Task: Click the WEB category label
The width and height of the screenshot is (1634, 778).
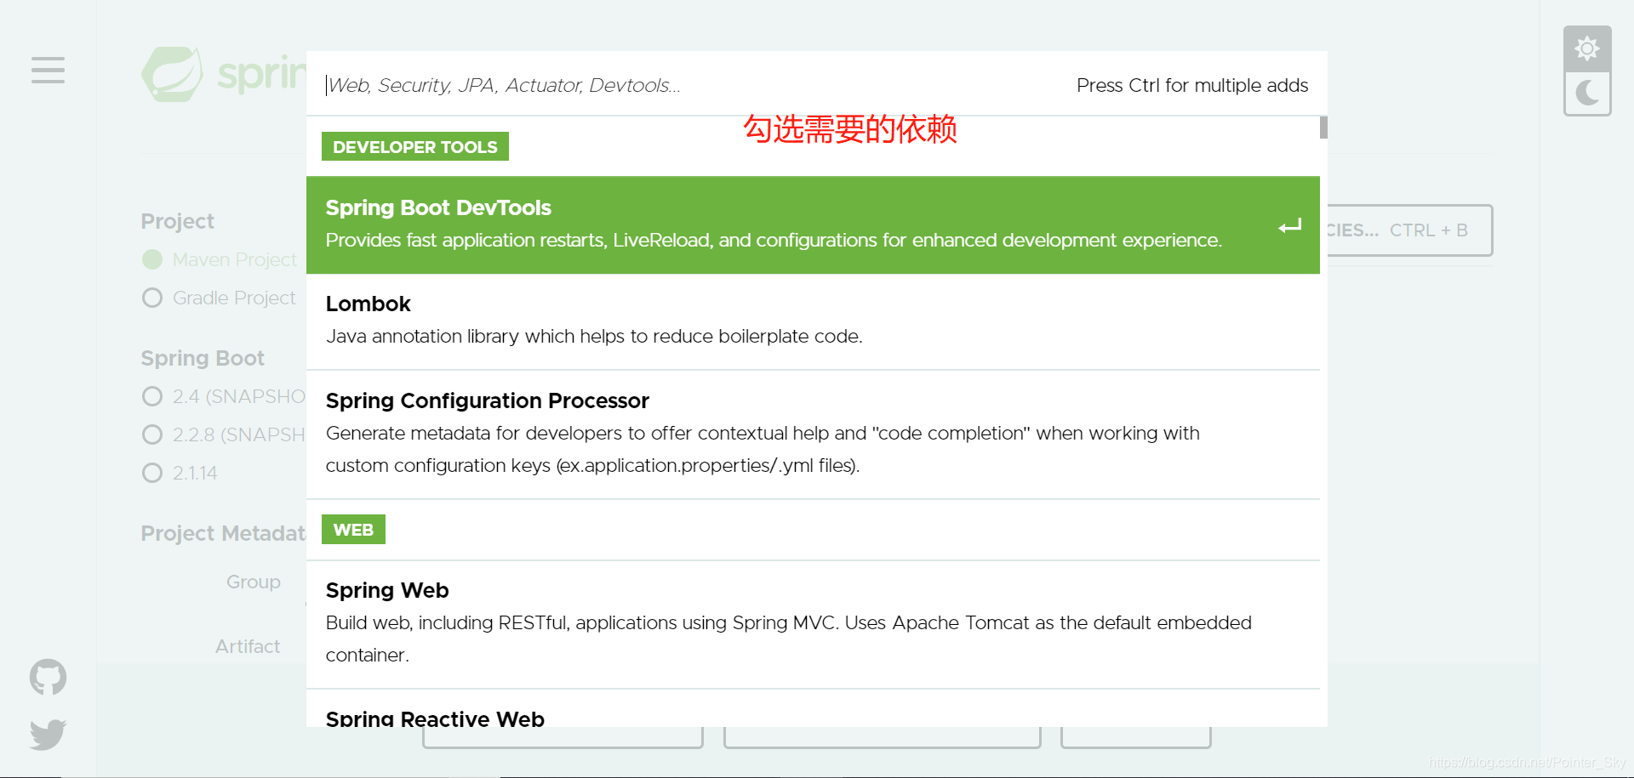Action: [x=353, y=529]
